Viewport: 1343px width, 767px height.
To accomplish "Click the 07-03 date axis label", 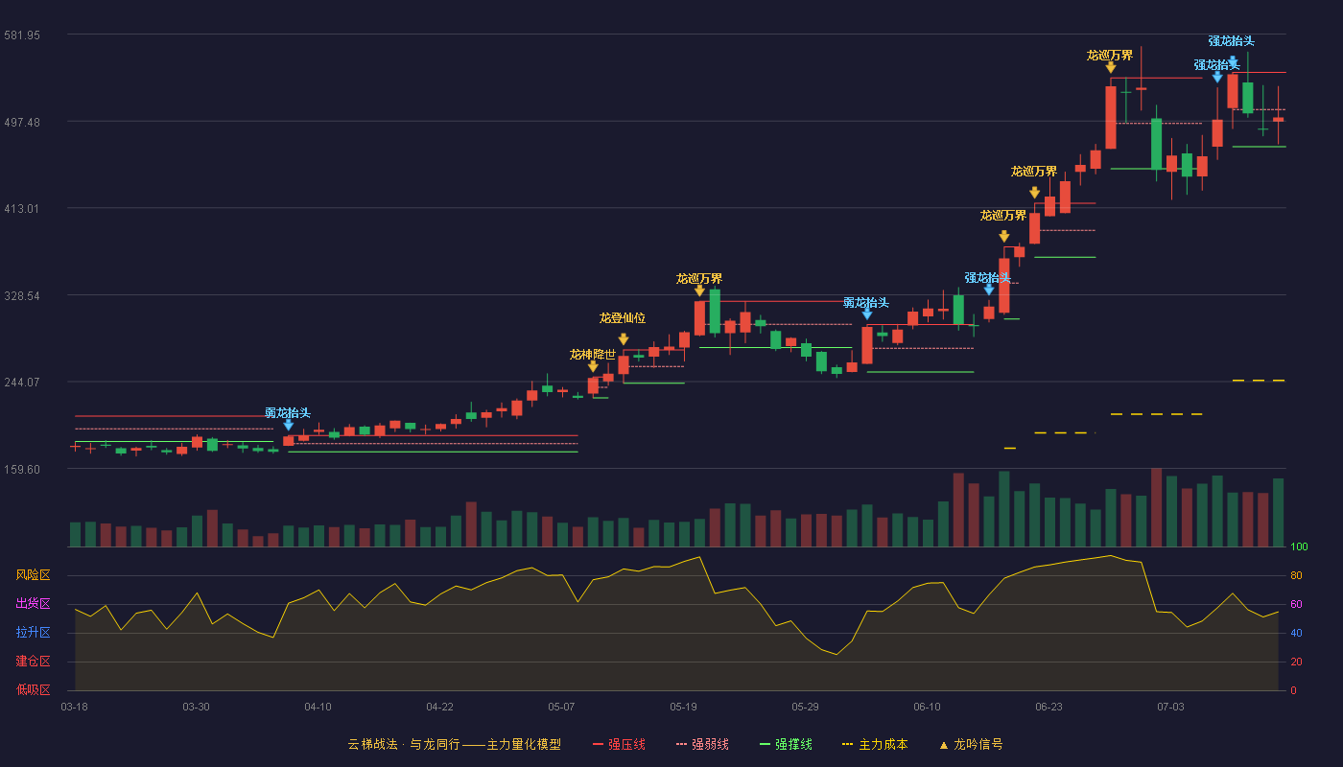I will [x=1170, y=707].
